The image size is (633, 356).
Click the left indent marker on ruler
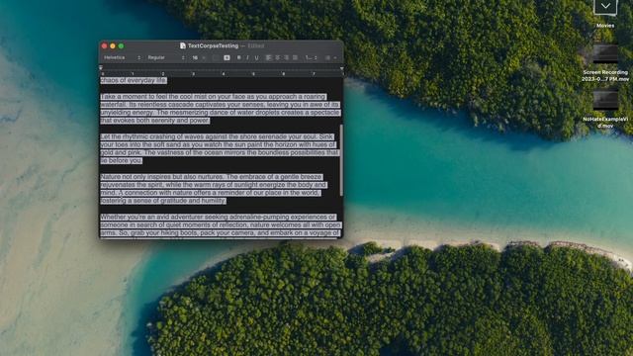coord(101,68)
